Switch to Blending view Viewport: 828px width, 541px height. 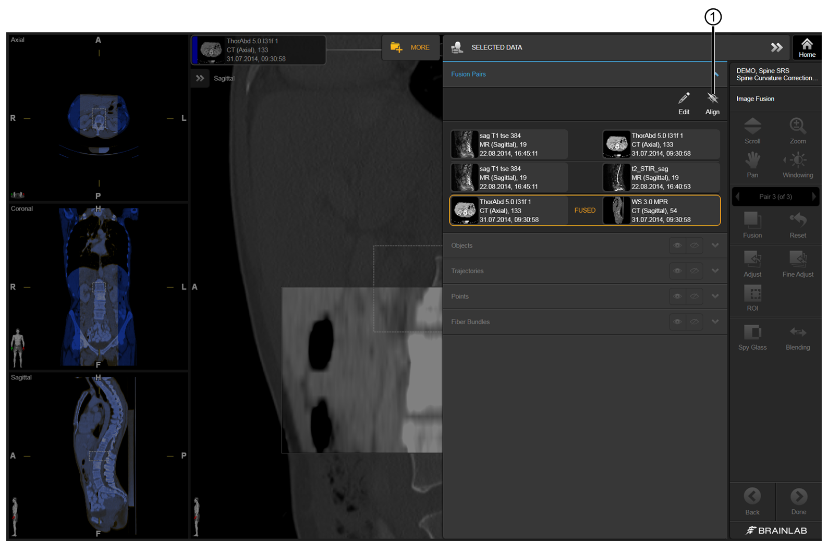798,337
